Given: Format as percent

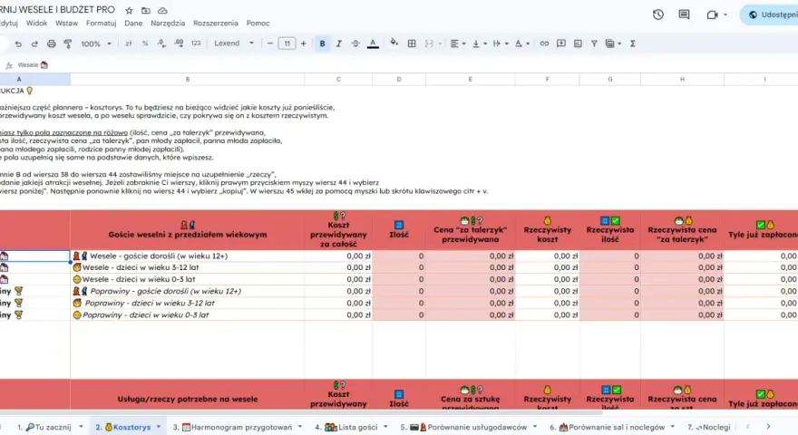Looking at the screenshot, I should (145, 43).
